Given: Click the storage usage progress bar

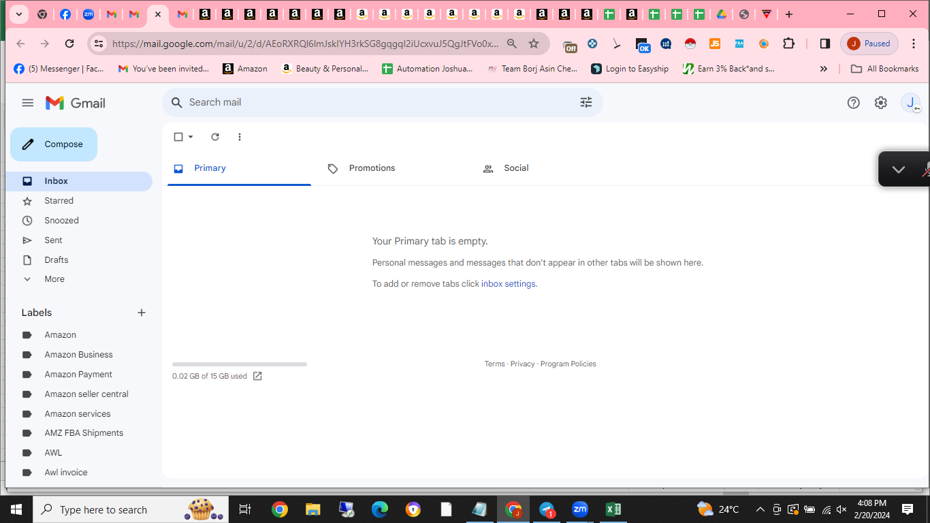Looking at the screenshot, I should tap(240, 364).
